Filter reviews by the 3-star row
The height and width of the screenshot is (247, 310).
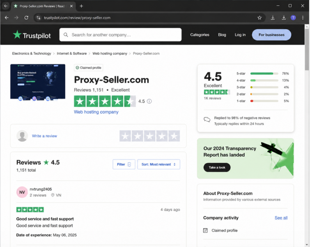point(262,87)
